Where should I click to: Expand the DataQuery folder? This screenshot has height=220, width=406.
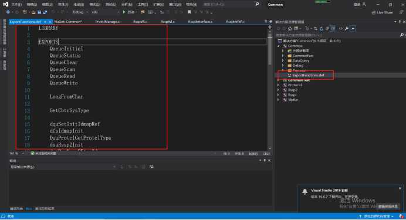(283, 60)
